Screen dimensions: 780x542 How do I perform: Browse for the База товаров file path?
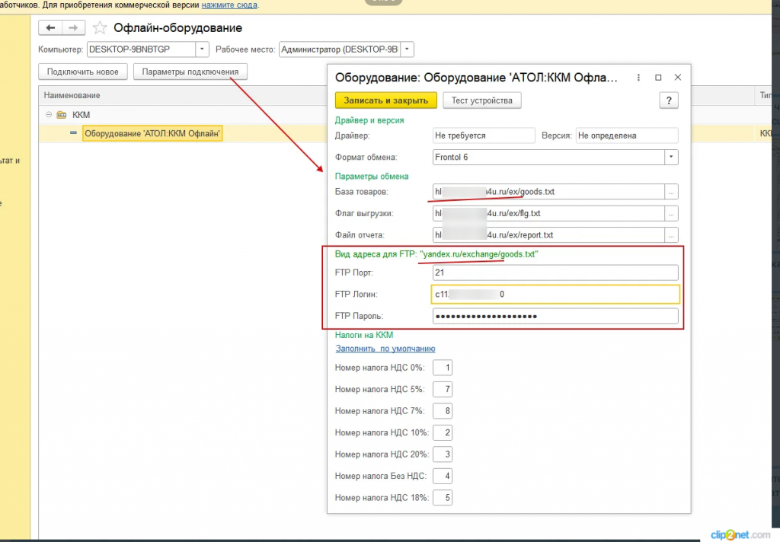671,192
